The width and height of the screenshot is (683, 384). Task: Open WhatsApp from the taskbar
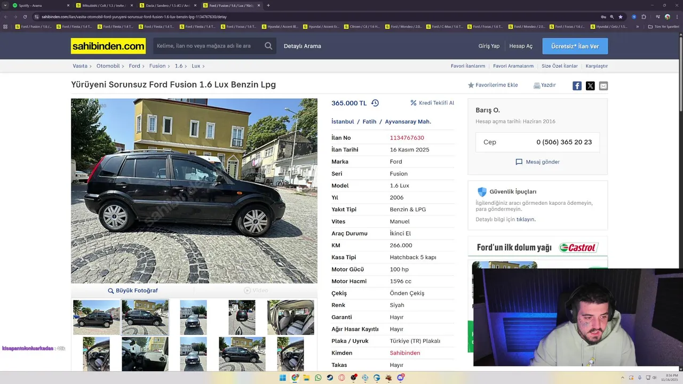[318, 378]
